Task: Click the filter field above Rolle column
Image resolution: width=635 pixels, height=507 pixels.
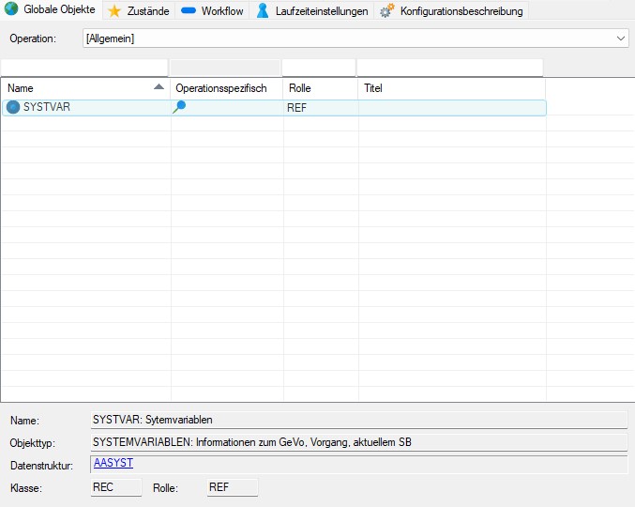Action: 319,68
